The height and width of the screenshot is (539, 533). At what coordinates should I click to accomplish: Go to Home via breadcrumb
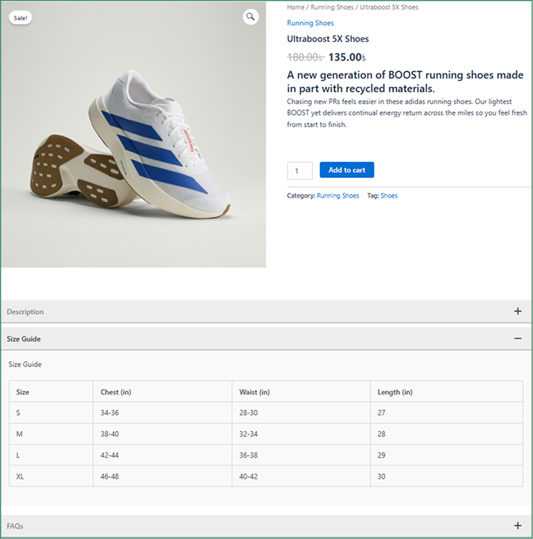point(296,7)
